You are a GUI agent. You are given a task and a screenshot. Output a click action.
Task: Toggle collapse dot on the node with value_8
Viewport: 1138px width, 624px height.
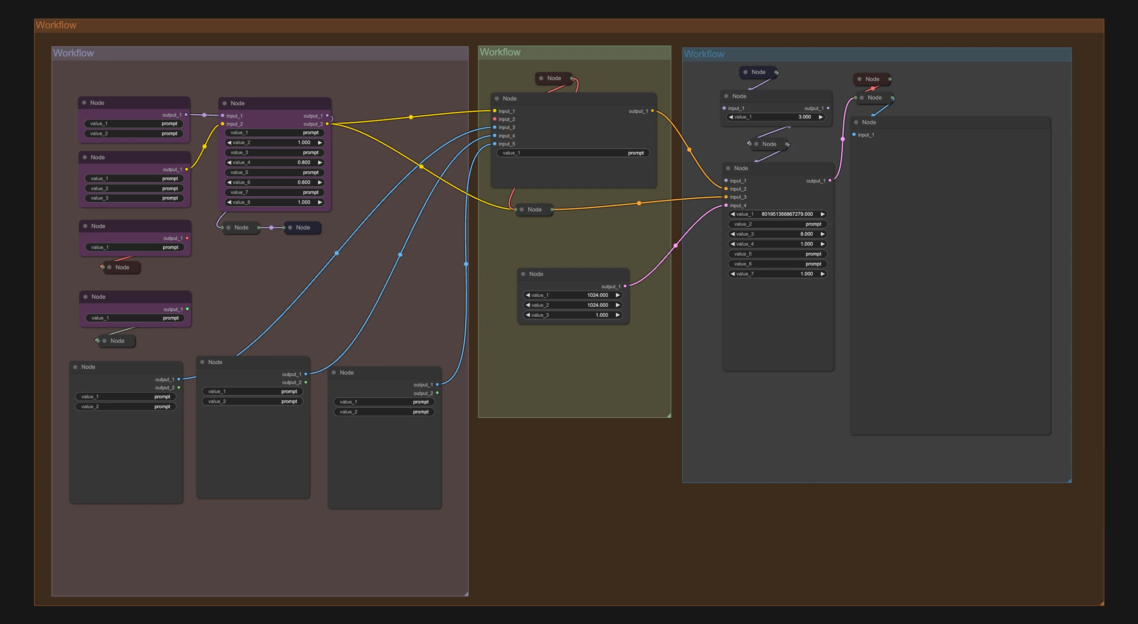[x=225, y=103]
